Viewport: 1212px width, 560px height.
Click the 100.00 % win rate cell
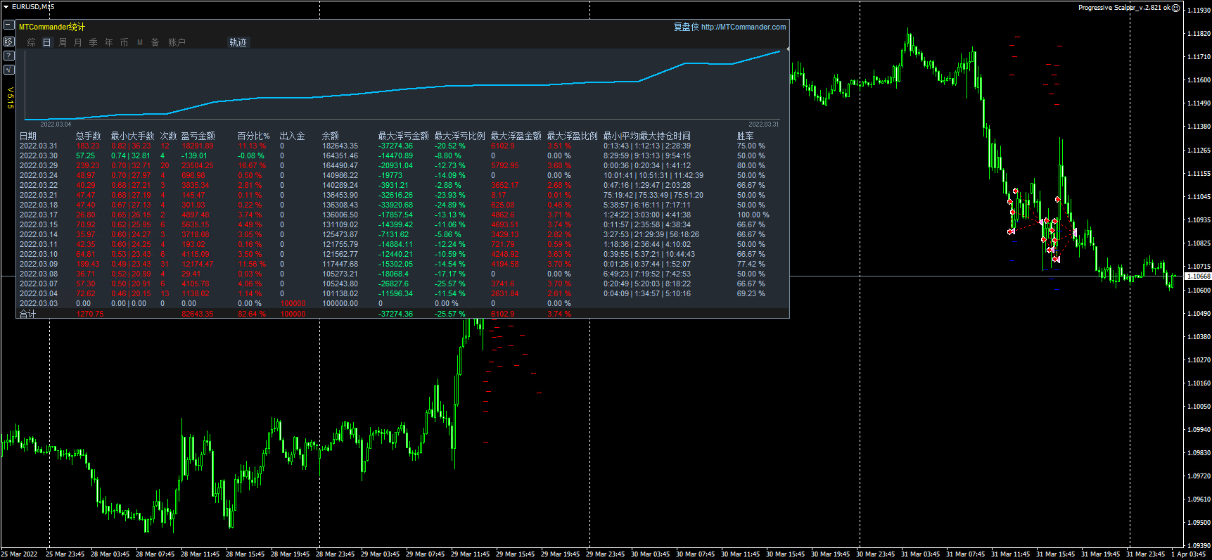[753, 215]
